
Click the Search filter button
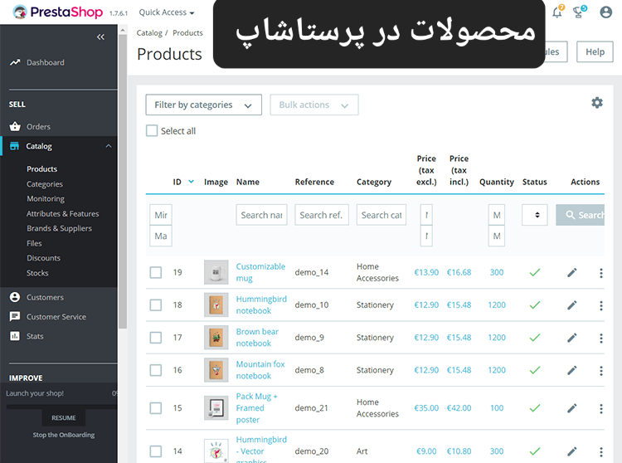[x=580, y=215]
